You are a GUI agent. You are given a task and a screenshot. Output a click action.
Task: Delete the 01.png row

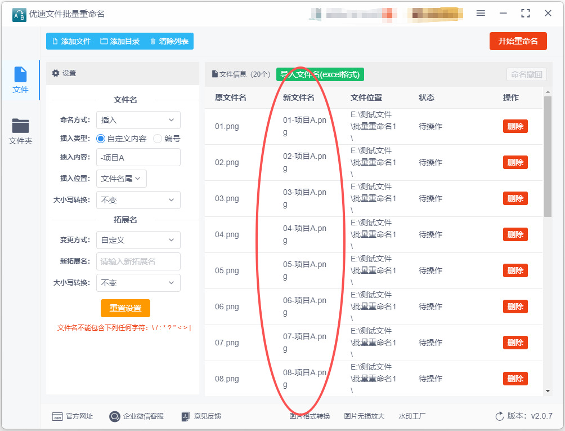coord(515,126)
